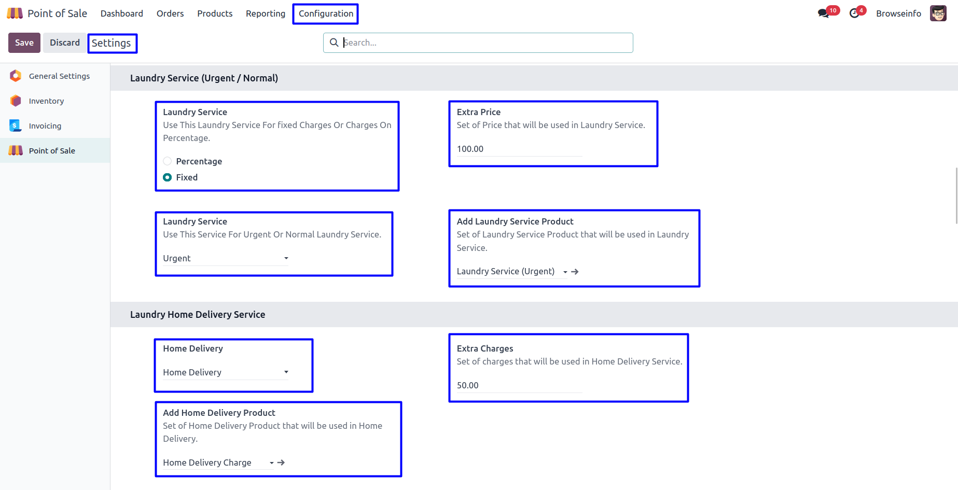Select the Percentage radio option
The image size is (958, 490).
click(168, 161)
